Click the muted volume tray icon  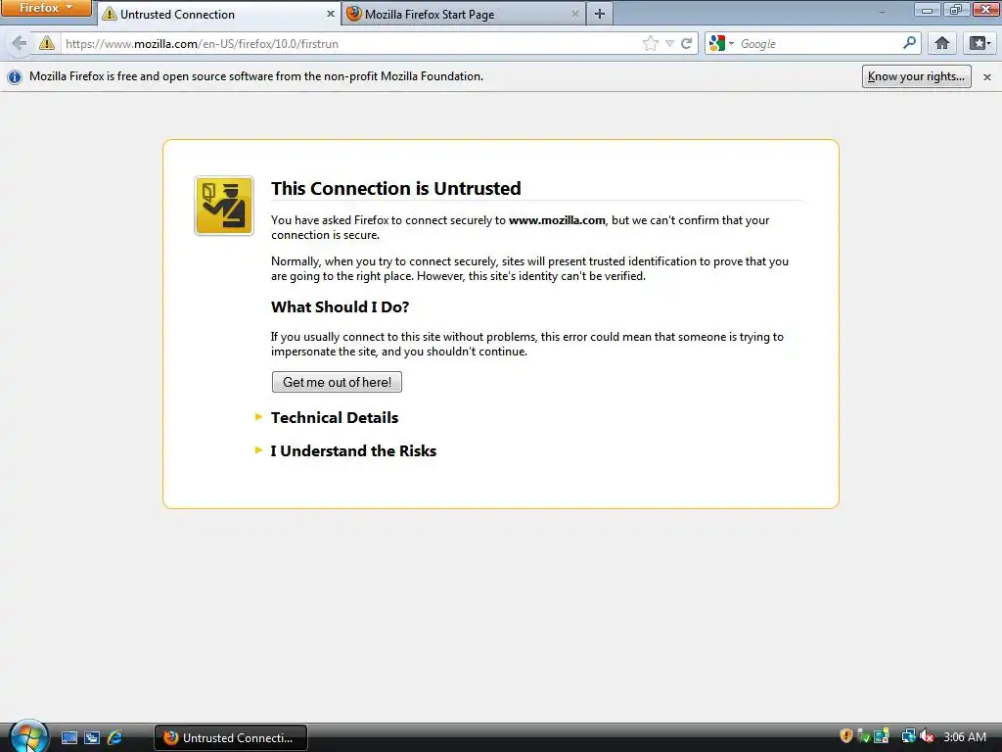927,736
